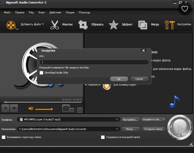Viewport: 194px width, 153px height.
Task: Open the Помощь menu
Action: click(x=85, y=12)
